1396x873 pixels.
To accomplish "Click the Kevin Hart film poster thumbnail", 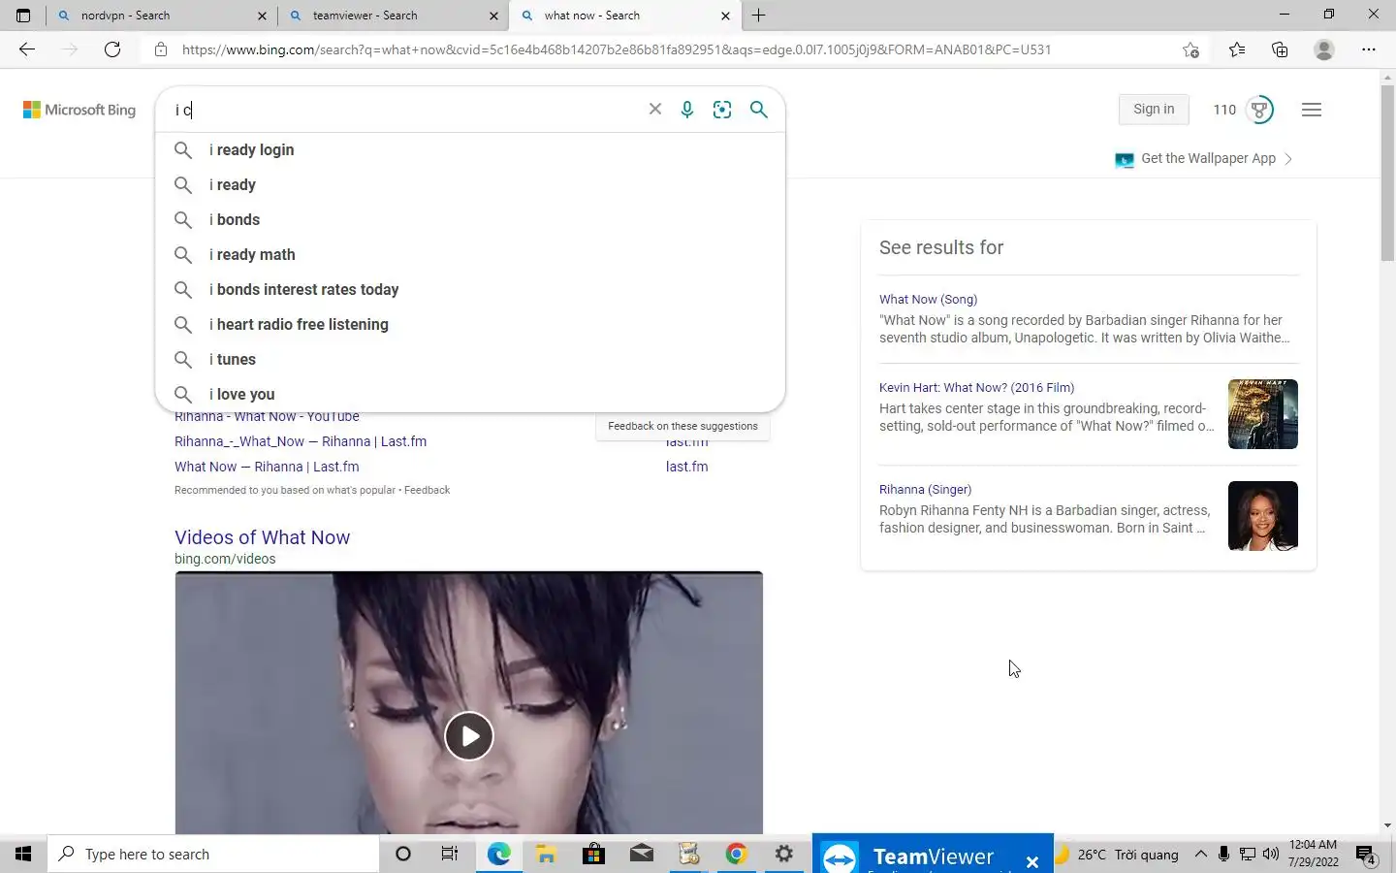I will [1262, 414].
